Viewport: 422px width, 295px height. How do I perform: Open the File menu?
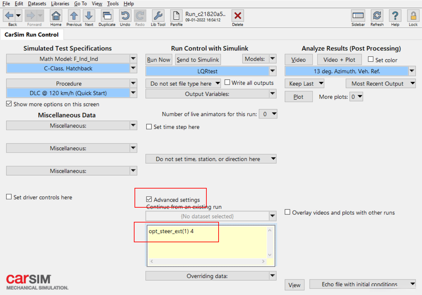(6, 4)
